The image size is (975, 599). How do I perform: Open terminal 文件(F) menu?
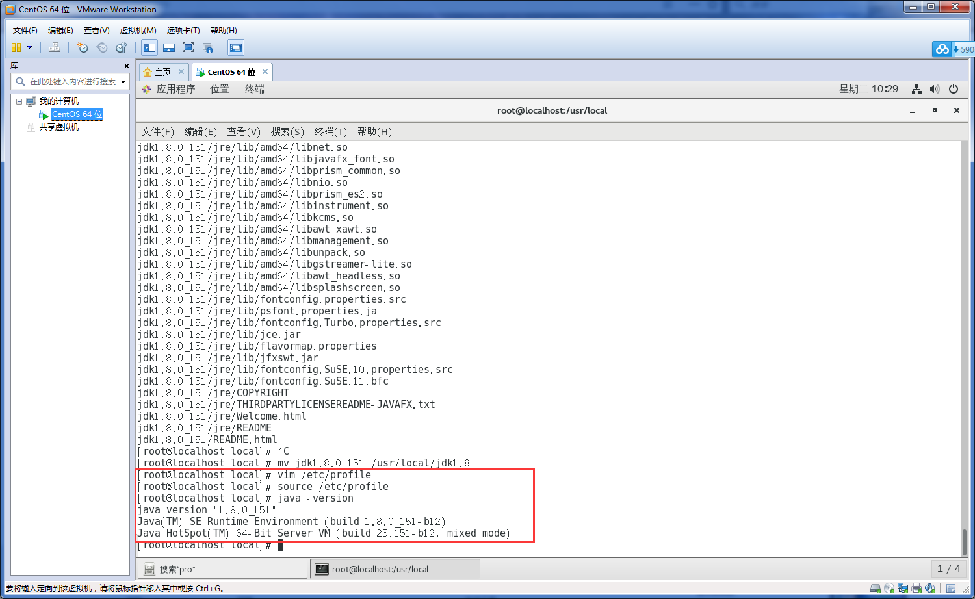[x=158, y=132]
